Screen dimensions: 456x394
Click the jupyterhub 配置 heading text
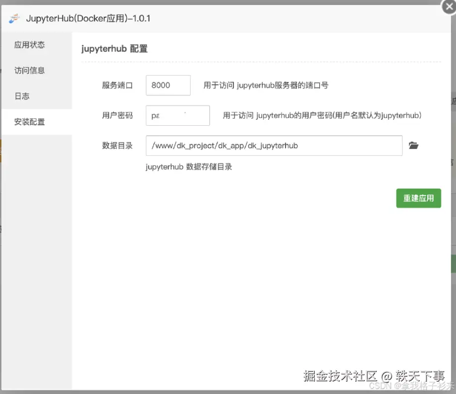(x=114, y=49)
